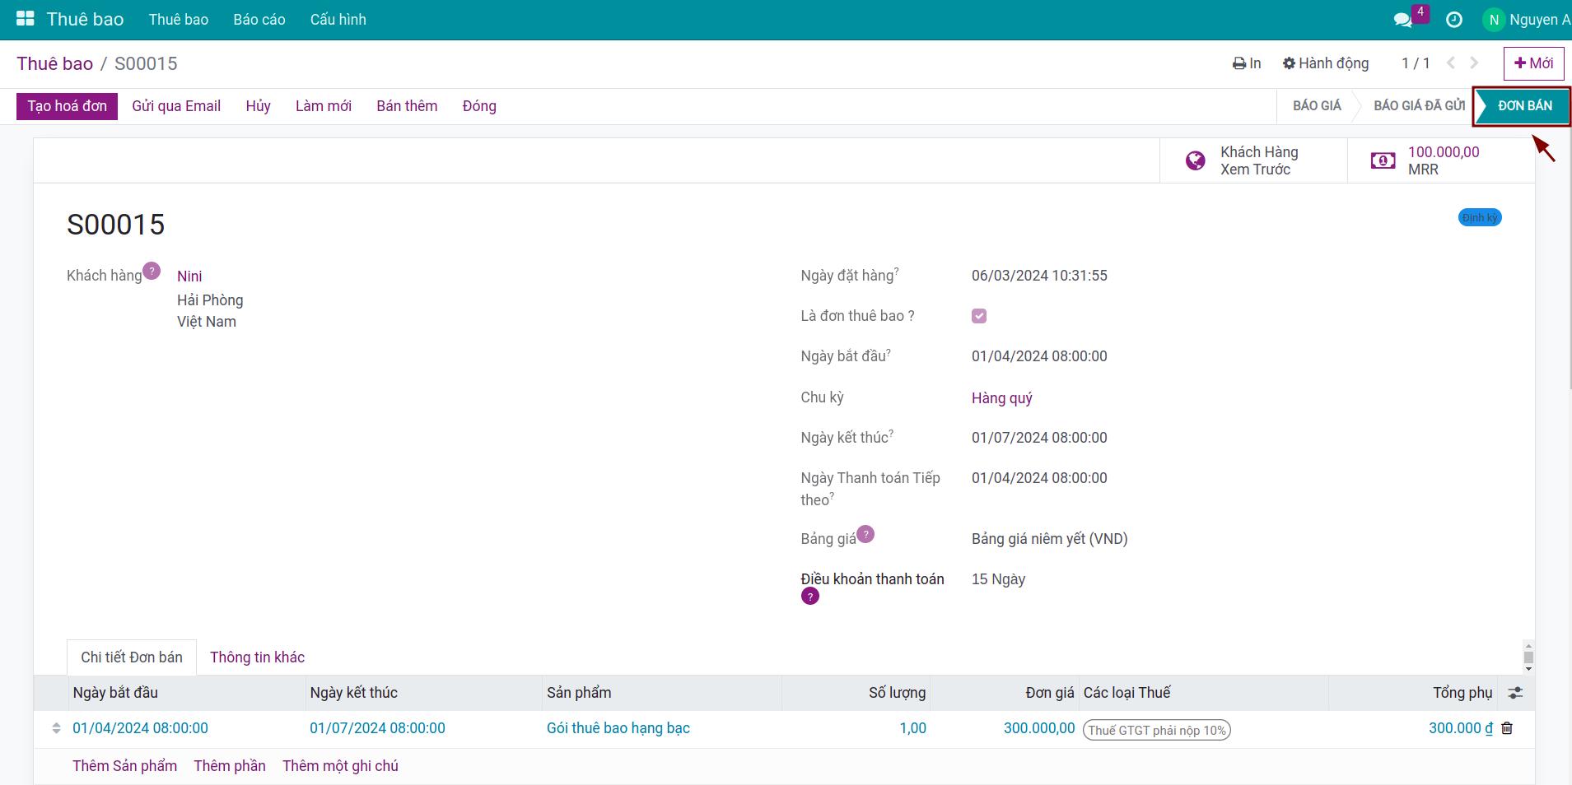The image size is (1572, 785).
Task: Open the Cấu hình menu
Action: (x=338, y=20)
